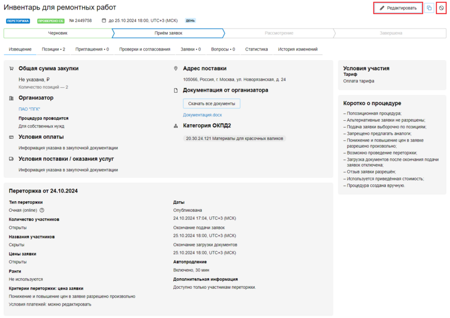Image resolution: width=450 pixels, height=318 pixels.
Task: Click the calendar icon before the deadline date
Action: pos(104,21)
